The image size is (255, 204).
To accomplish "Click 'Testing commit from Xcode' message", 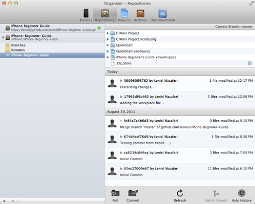I will tap(145, 143).
